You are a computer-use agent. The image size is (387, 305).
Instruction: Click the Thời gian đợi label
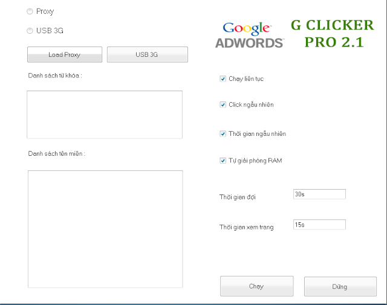238,197
